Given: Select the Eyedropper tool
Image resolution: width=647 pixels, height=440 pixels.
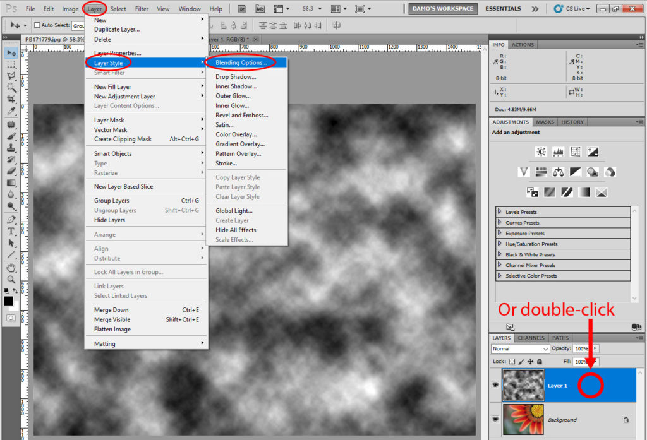Looking at the screenshot, I should 11,111.
